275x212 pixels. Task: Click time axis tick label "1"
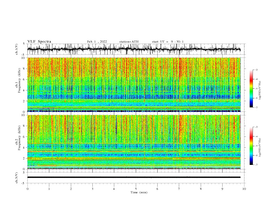click(x=49, y=189)
